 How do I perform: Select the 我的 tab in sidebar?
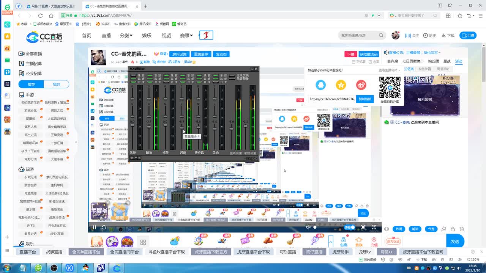pyautogui.click(x=56, y=84)
